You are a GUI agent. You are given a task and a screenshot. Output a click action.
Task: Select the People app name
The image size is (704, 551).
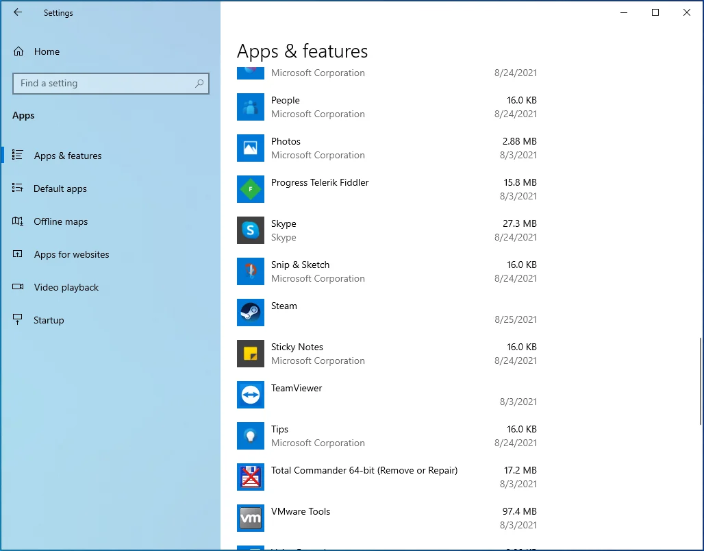(285, 100)
